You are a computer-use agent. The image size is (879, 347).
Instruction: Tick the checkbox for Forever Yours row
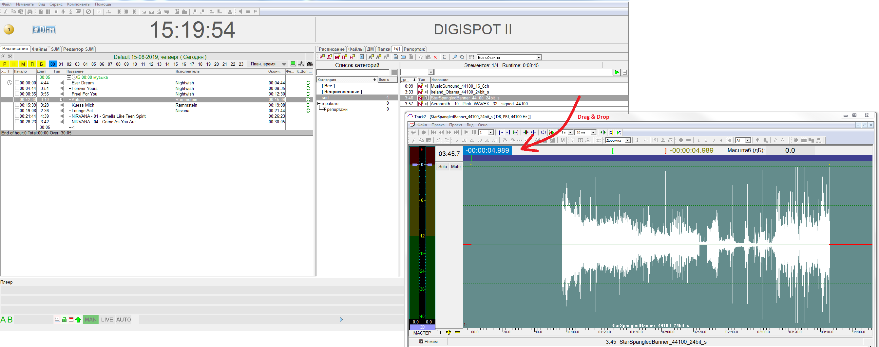click(17, 88)
